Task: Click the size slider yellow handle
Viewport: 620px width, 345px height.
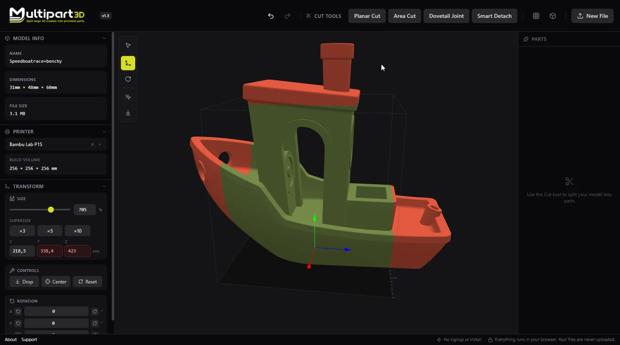Action: tap(51, 210)
